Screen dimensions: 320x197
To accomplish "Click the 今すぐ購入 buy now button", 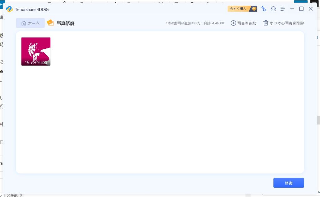I will click(238, 9).
